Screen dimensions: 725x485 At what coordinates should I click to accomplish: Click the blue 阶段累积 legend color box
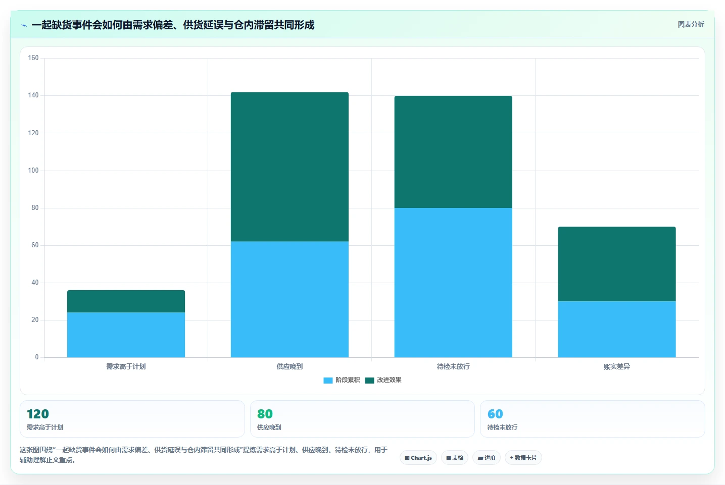pyautogui.click(x=328, y=381)
